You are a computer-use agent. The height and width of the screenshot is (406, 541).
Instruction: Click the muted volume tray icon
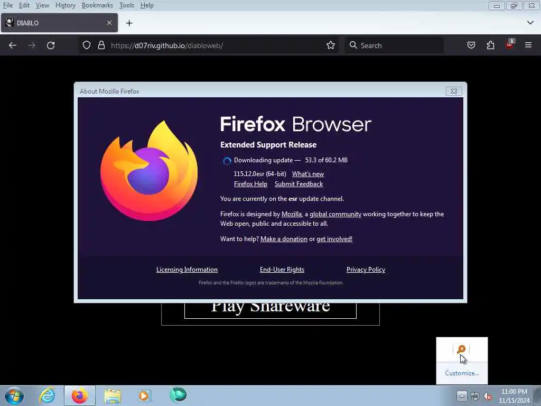488,396
